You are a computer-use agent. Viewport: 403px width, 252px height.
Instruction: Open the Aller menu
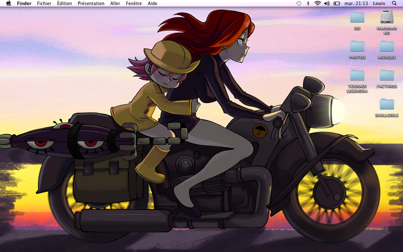(115, 3)
